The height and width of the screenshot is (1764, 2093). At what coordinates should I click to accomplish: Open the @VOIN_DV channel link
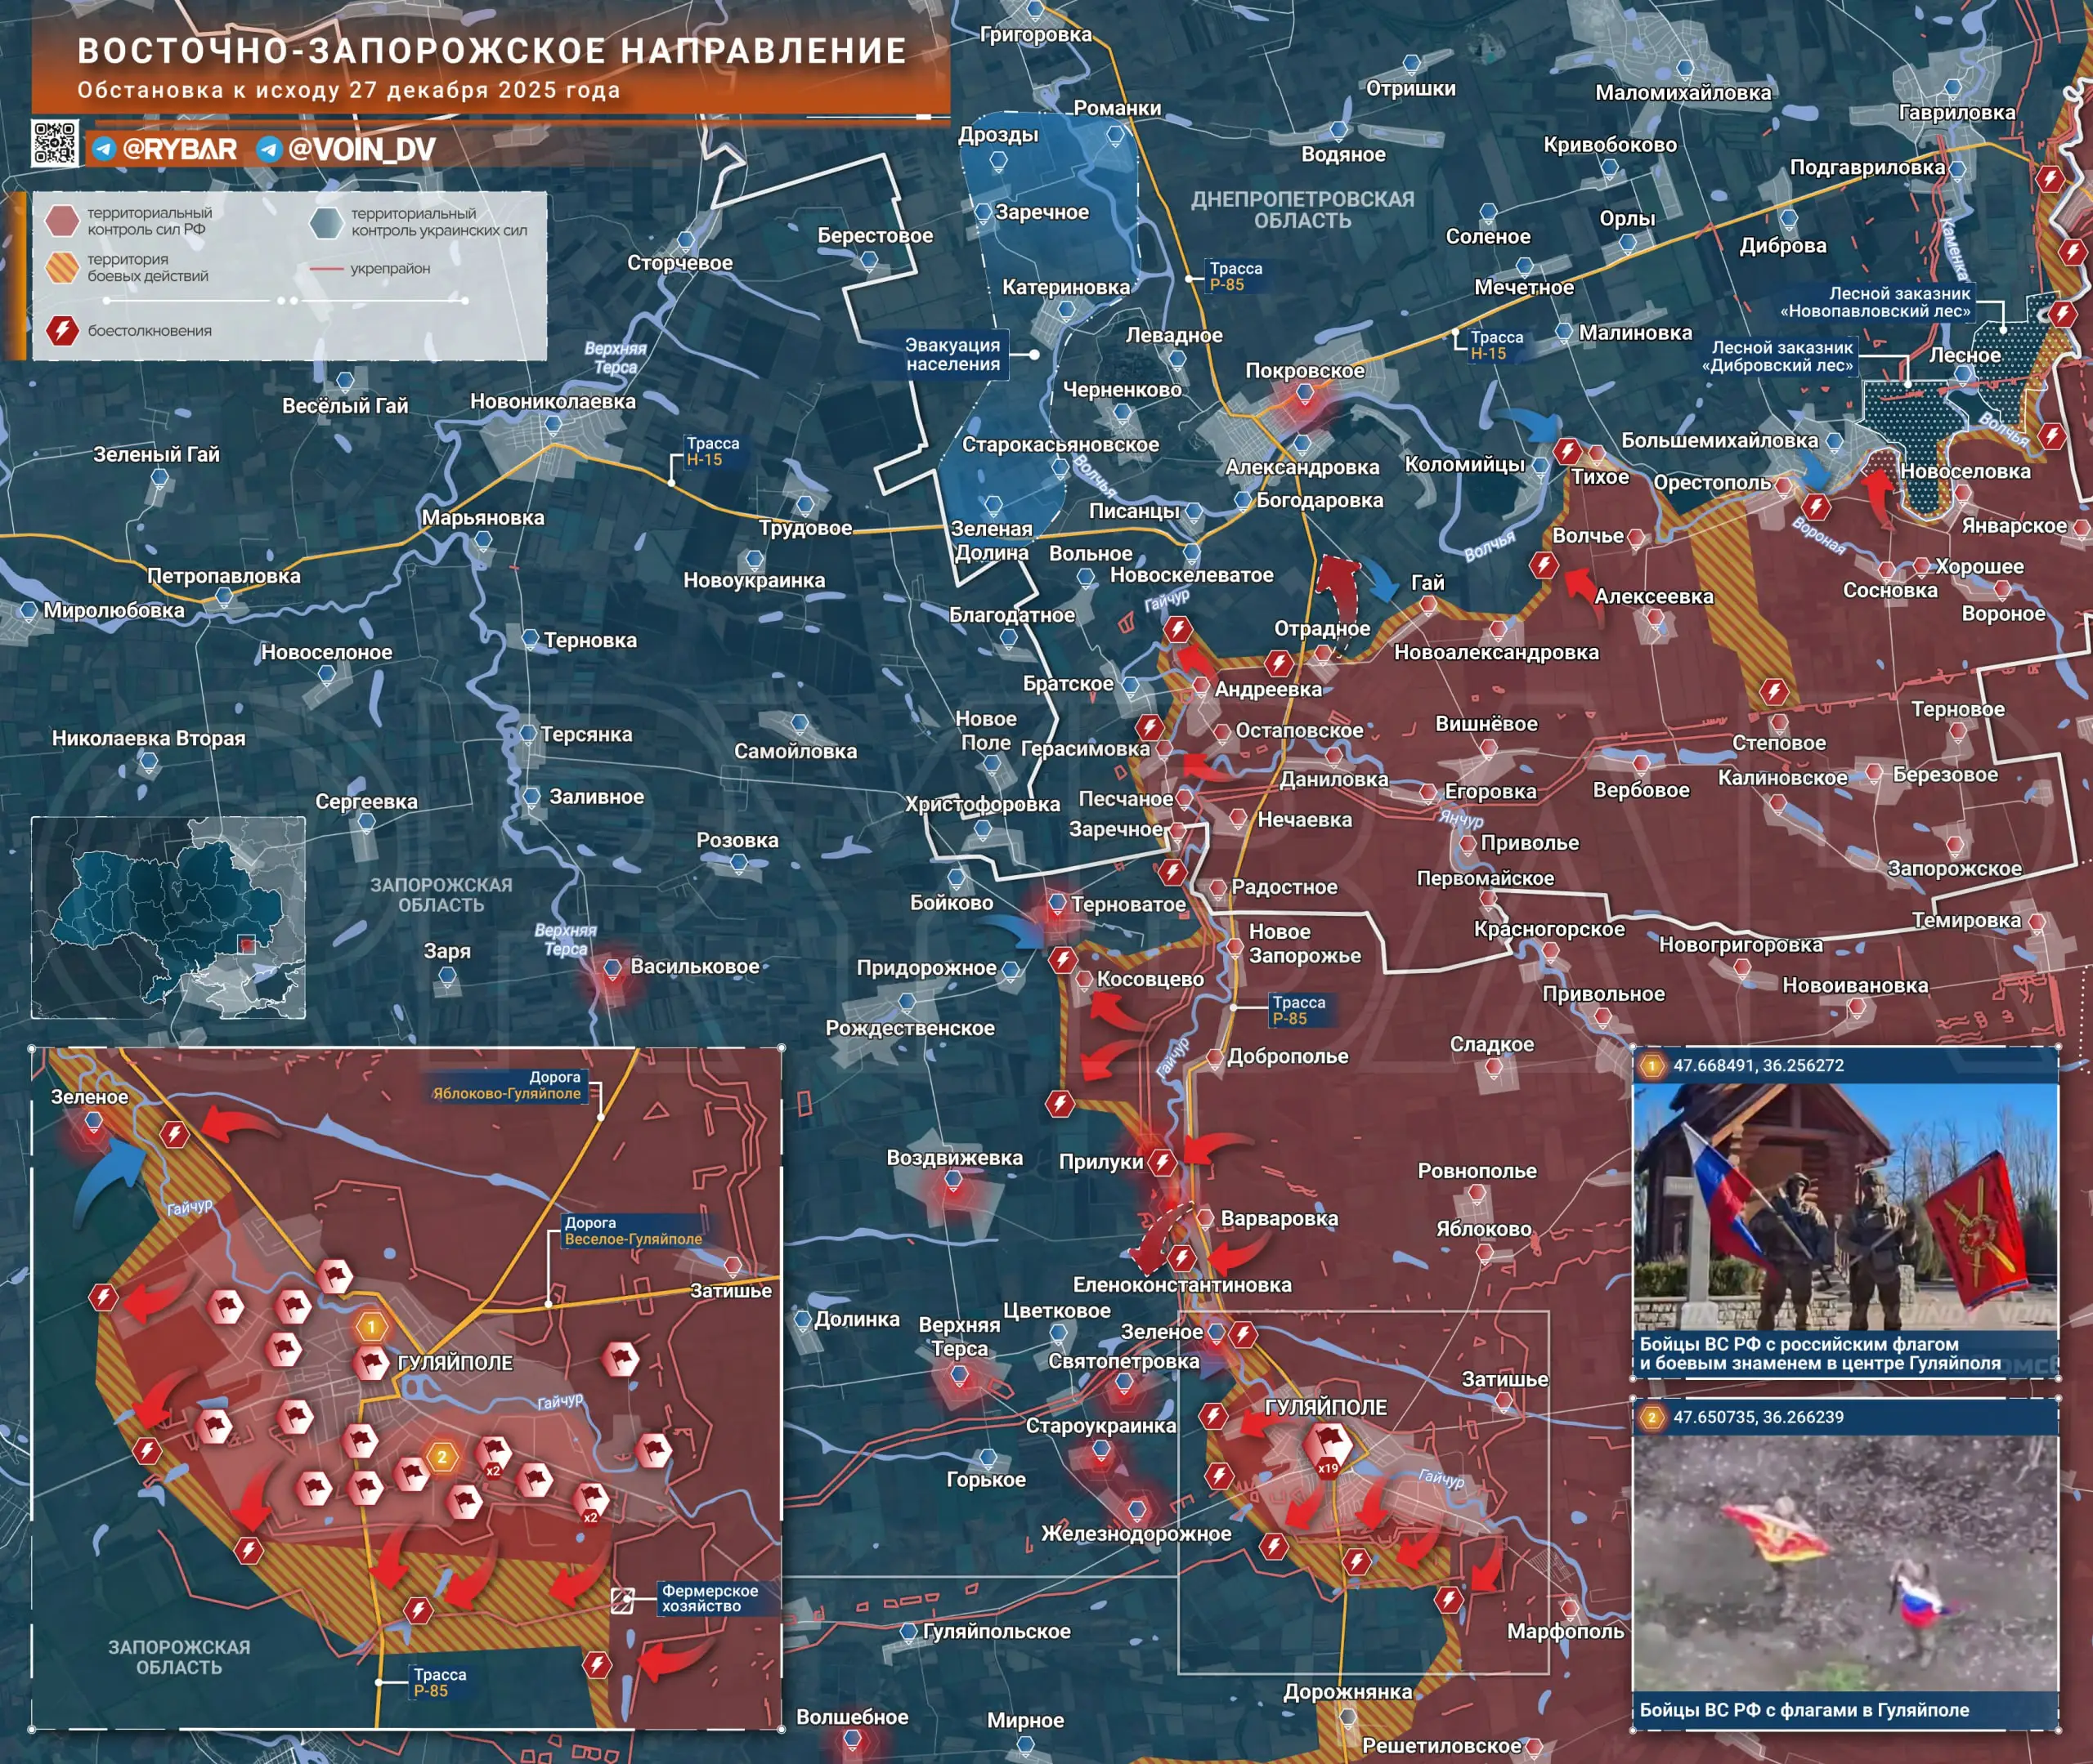tap(361, 150)
